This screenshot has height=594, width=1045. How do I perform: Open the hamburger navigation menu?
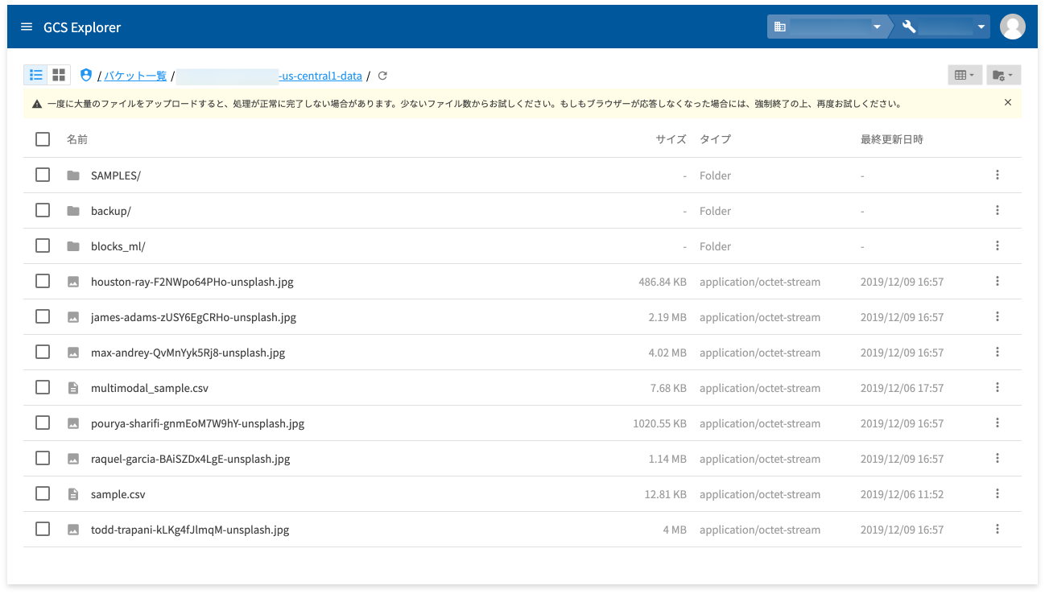tap(27, 27)
